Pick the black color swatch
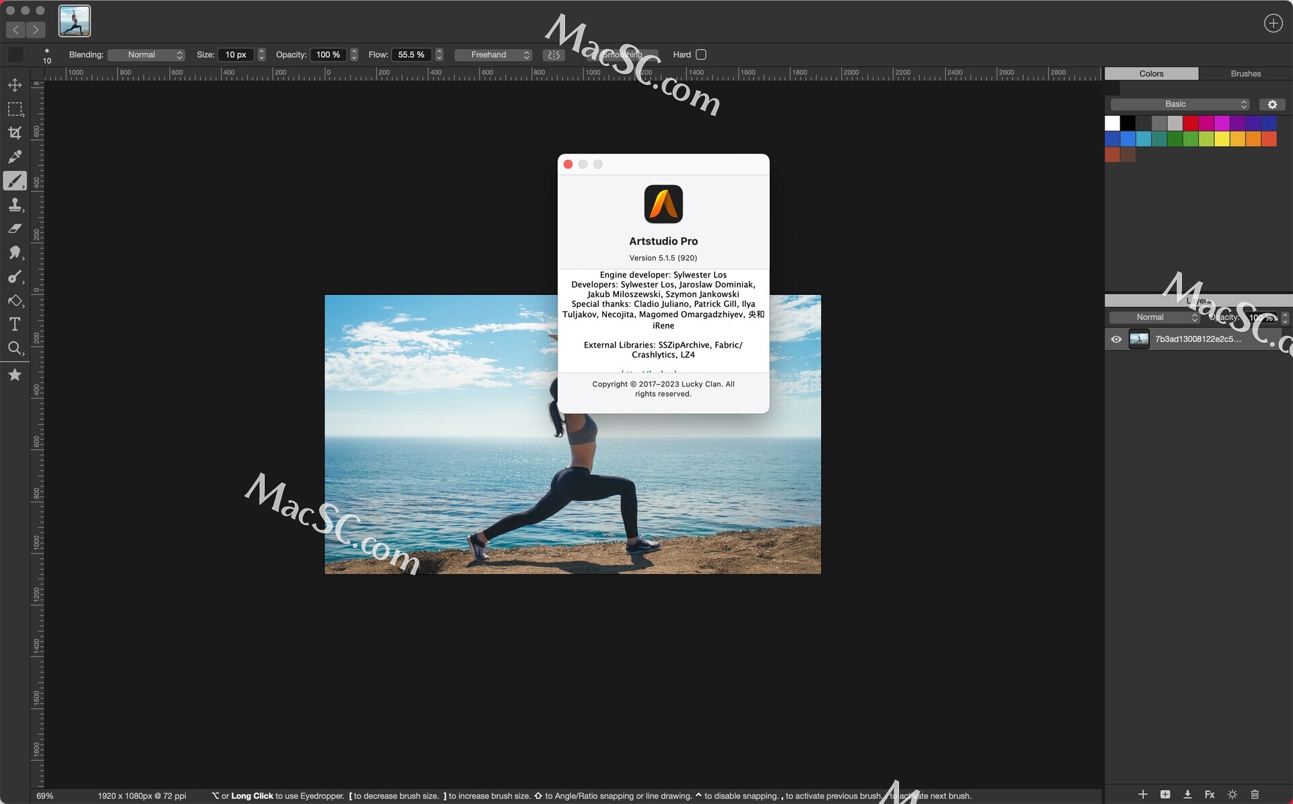Viewport: 1293px width, 804px height. click(x=1128, y=123)
